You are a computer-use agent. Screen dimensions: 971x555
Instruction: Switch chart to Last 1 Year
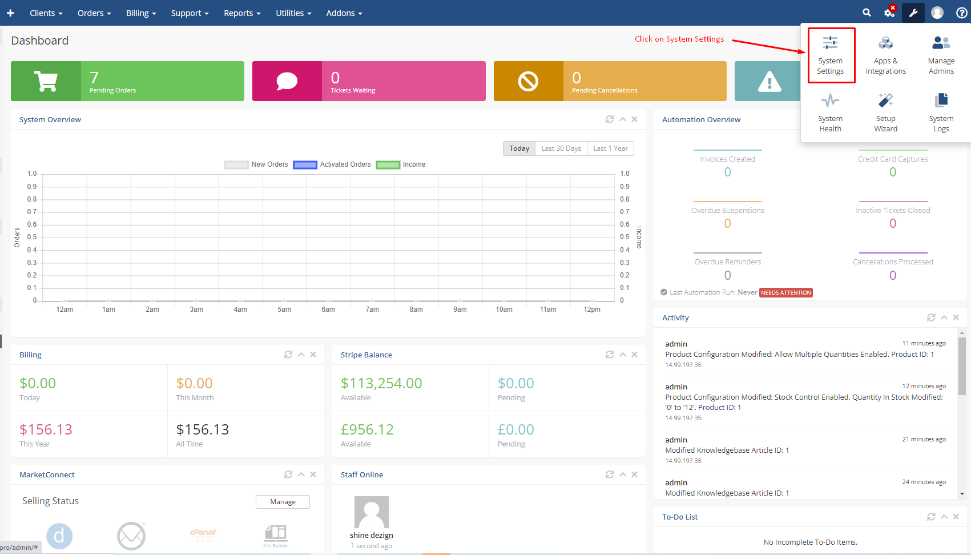coord(610,148)
